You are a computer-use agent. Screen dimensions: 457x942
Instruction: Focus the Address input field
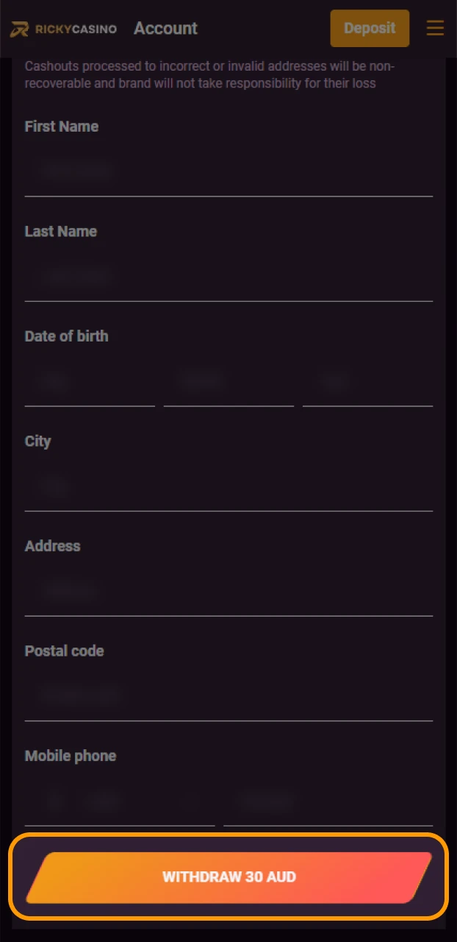[228, 591]
